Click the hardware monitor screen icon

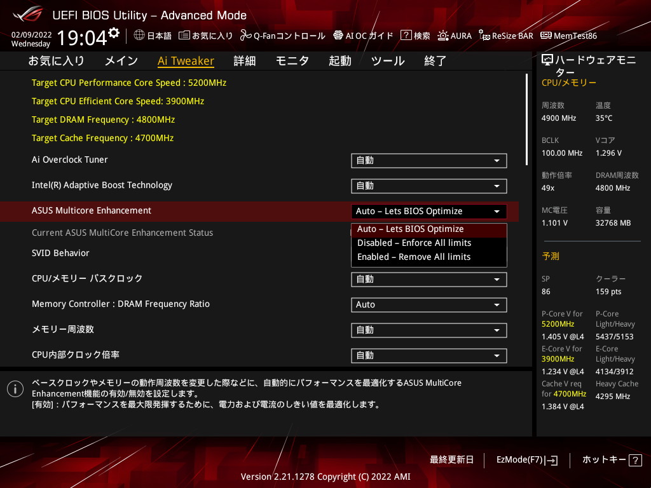pyautogui.click(x=547, y=60)
